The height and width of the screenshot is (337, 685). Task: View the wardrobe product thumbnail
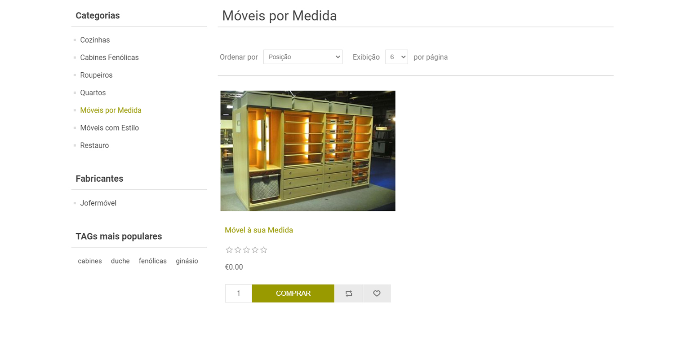[x=308, y=151]
